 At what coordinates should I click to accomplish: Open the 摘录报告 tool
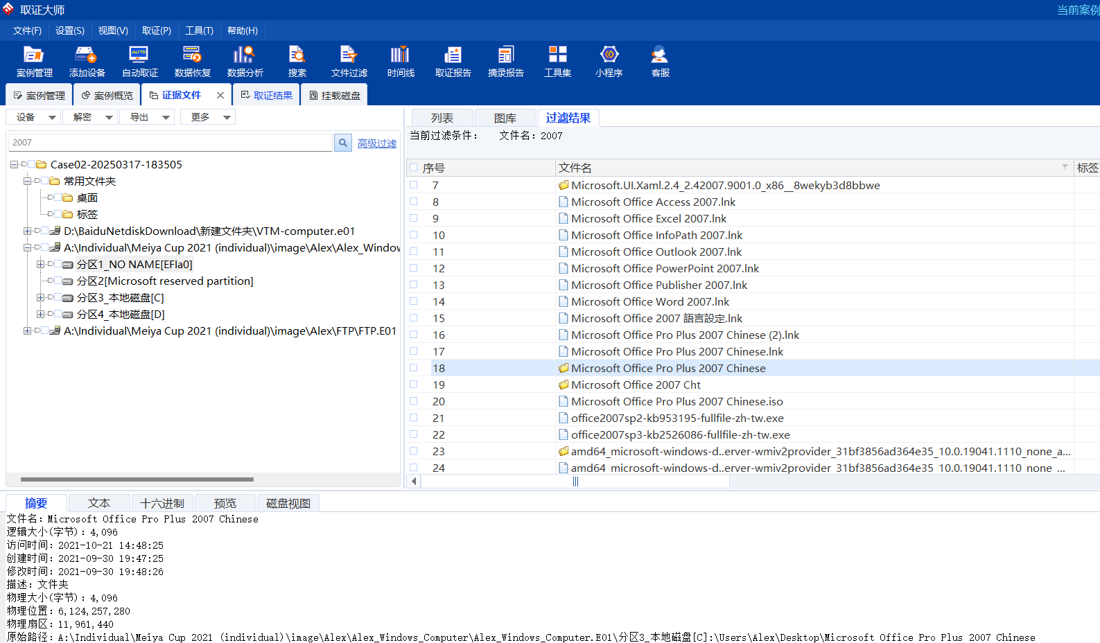point(505,61)
